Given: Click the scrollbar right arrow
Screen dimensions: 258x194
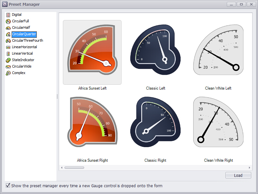Looking at the screenshot, I should 249,167.
